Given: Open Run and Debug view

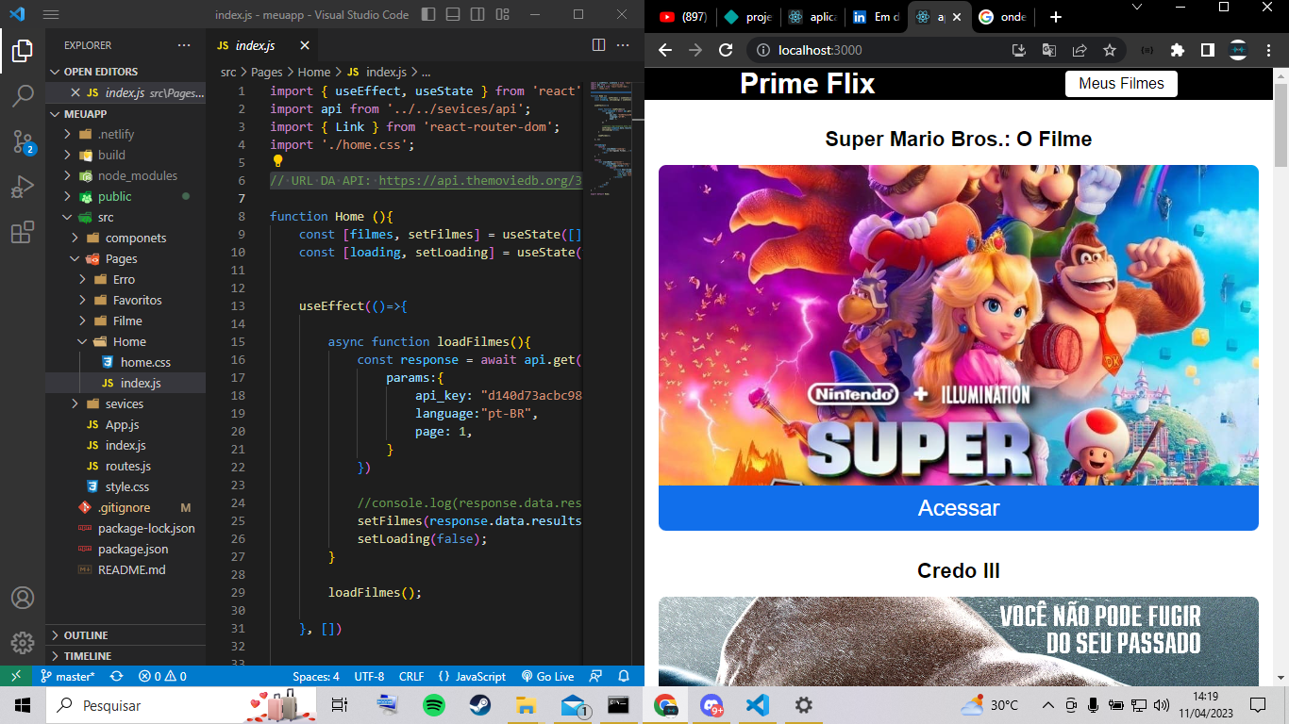Looking at the screenshot, I should click(x=23, y=187).
